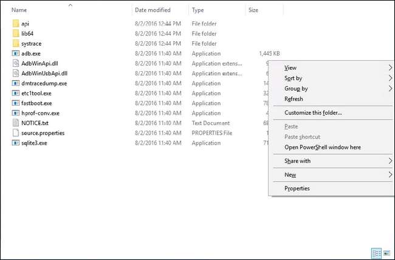Image resolution: width=395 pixels, height=260 pixels.
Task: Click the PROPERTIES File type cell
Action: pos(212,133)
